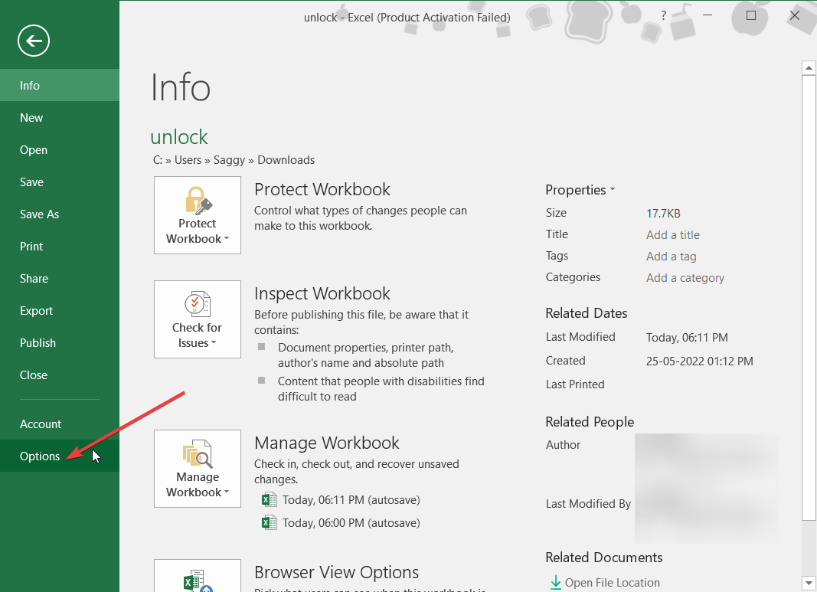
Task: Open the Protect Workbook lock icon button
Action: point(198,215)
